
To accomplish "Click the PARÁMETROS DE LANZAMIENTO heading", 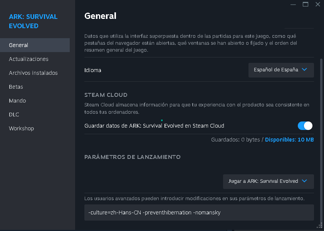I will pos(133,157).
